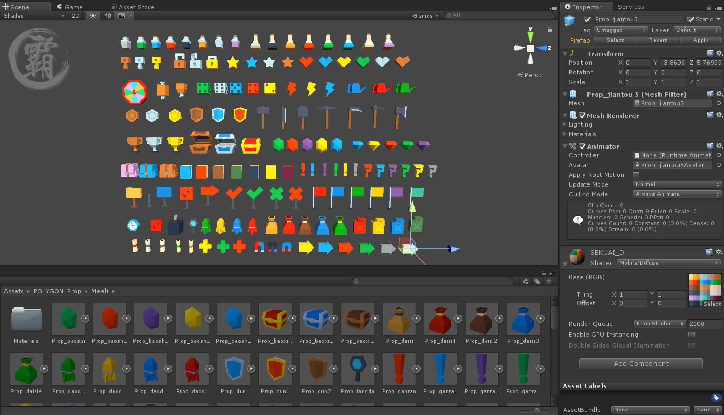Click the Project search field
The image size is (724, 415).
(x=432, y=282)
